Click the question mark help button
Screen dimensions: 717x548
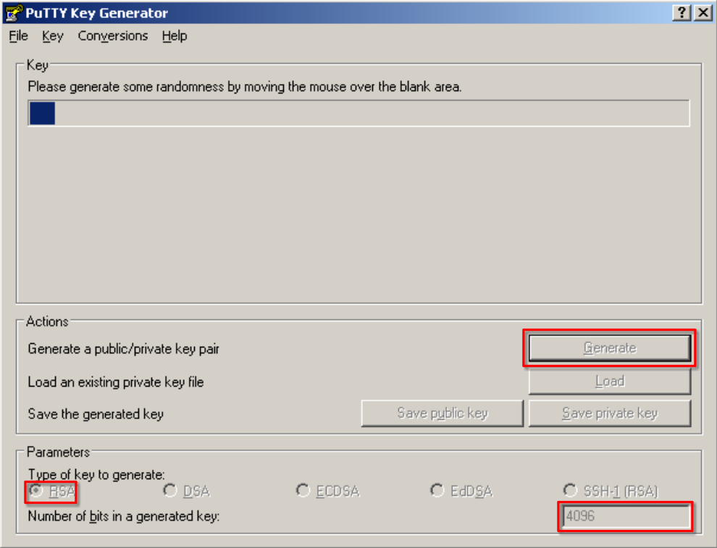click(x=682, y=12)
